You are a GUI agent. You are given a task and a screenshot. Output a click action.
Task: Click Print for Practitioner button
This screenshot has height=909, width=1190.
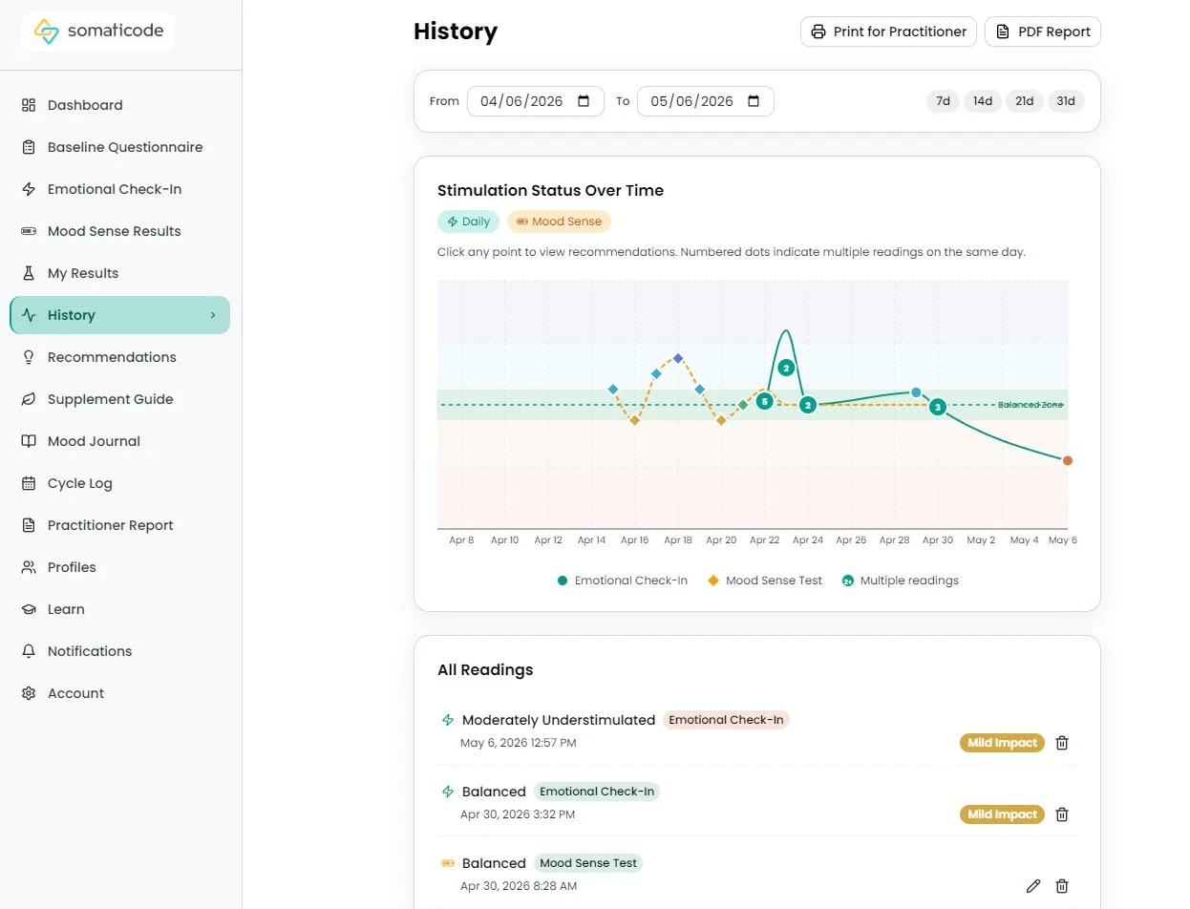(x=888, y=32)
